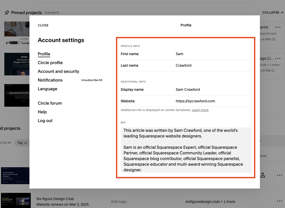The image size is (285, 208).
Task: Open the Circle forum
Action: point(50,103)
